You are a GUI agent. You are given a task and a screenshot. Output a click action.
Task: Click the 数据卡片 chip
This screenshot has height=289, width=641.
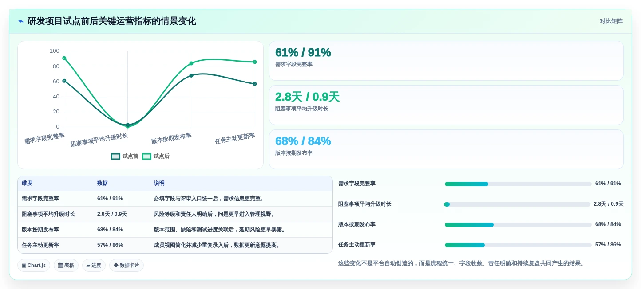[x=127, y=265]
